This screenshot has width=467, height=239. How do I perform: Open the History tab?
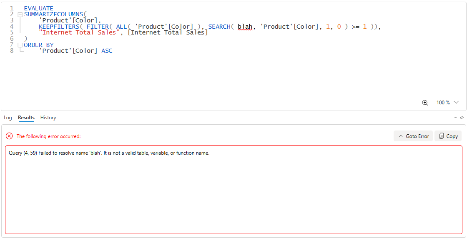point(48,118)
